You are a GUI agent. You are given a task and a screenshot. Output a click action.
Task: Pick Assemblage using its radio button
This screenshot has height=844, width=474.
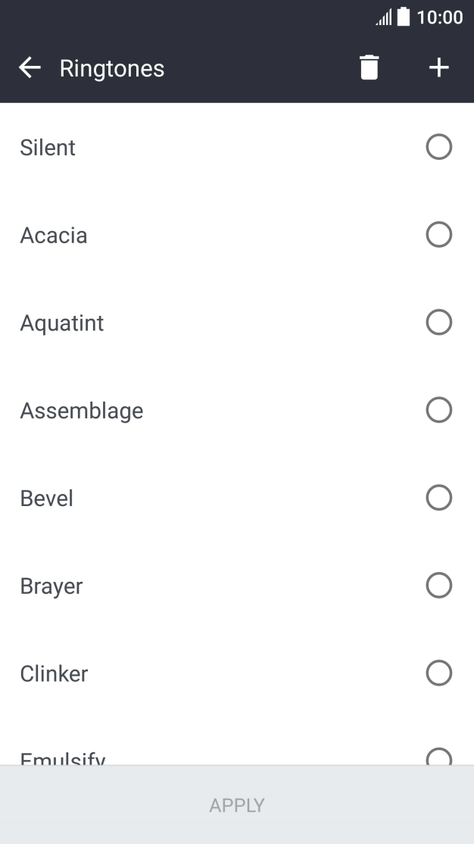tap(438, 410)
